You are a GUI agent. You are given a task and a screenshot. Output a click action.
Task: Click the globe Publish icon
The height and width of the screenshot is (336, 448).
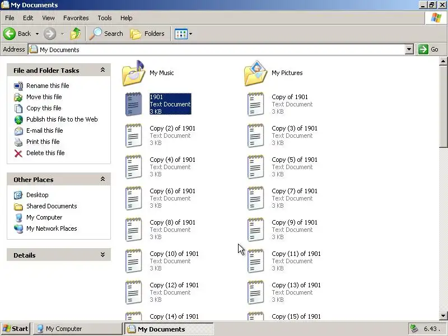[x=18, y=120]
